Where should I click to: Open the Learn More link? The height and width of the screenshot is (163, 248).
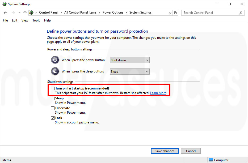tap(158, 93)
